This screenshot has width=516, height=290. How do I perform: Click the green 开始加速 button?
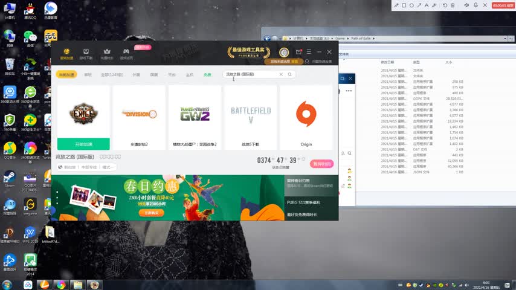pos(83,144)
